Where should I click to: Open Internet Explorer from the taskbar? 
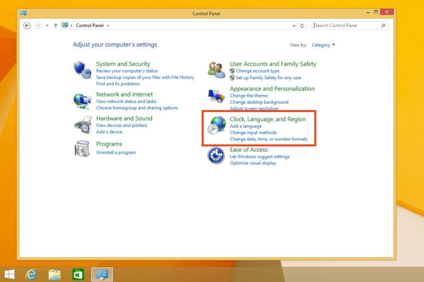point(31,274)
